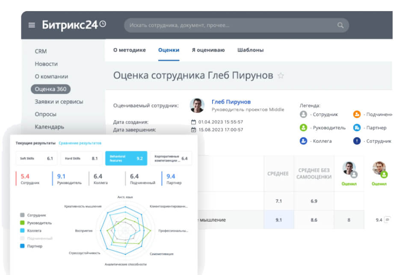
Task: Select the Корпоративные компетенции 6.4 card
Action: pyautogui.click(x=171, y=159)
